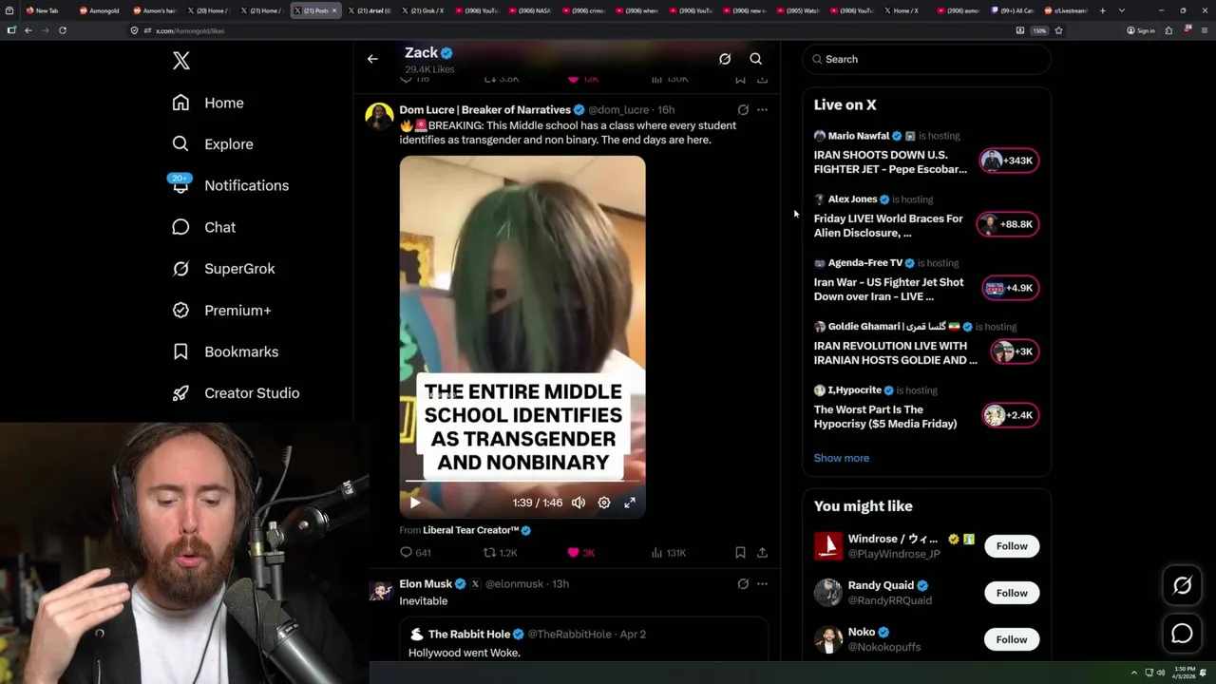
Task: Switch to the New Tab browser tab
Action: coord(46,10)
